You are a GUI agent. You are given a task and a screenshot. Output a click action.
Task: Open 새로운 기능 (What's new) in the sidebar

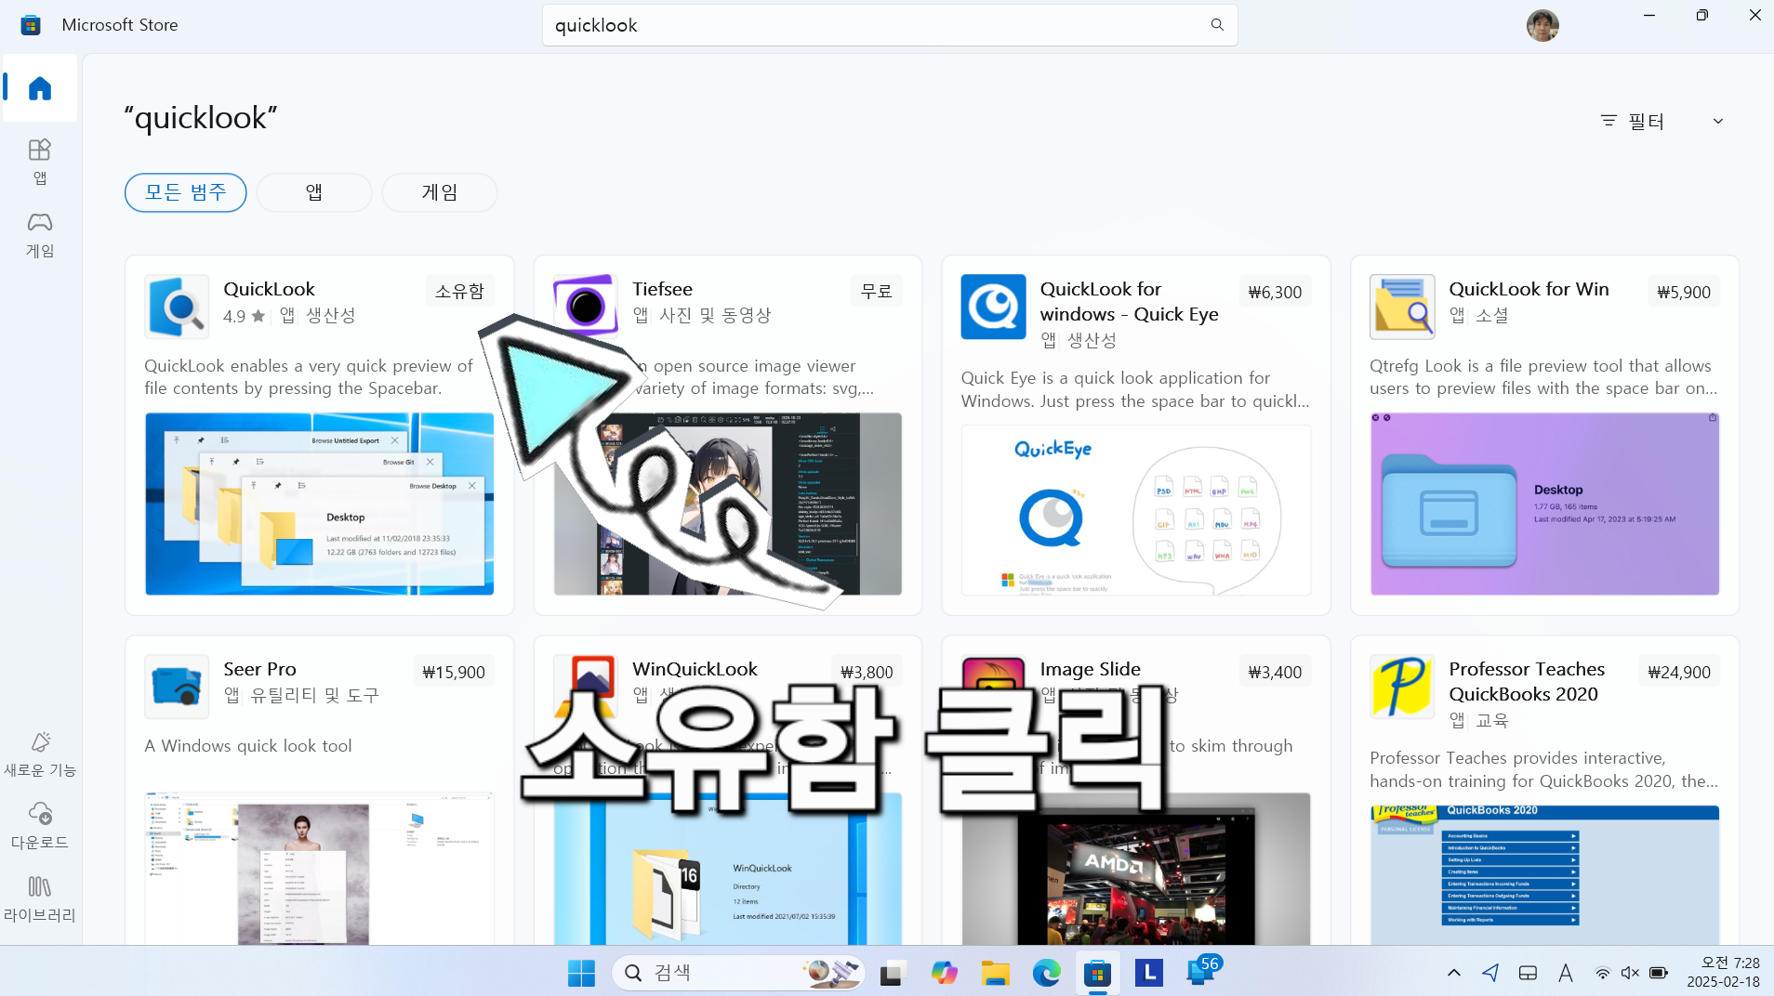(x=40, y=754)
